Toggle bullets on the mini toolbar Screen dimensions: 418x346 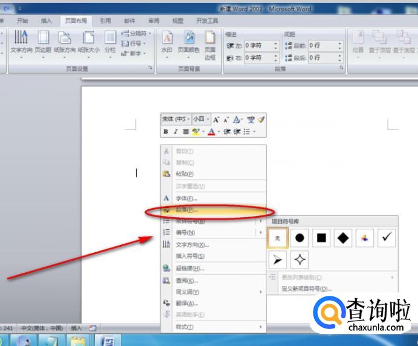246,131
